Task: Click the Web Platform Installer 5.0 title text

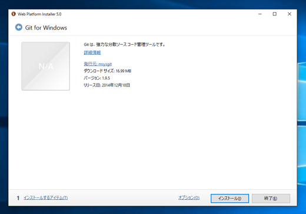Action: (39, 14)
